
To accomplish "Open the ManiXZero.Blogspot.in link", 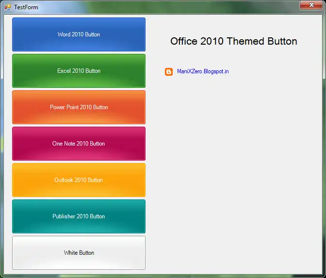I will (203, 71).
